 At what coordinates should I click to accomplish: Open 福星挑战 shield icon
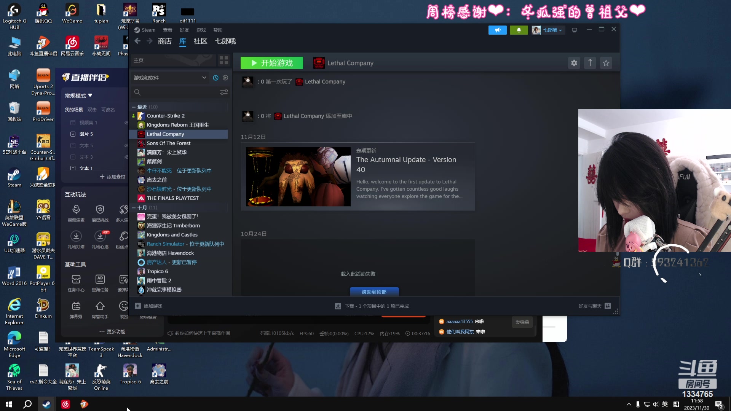(100, 213)
